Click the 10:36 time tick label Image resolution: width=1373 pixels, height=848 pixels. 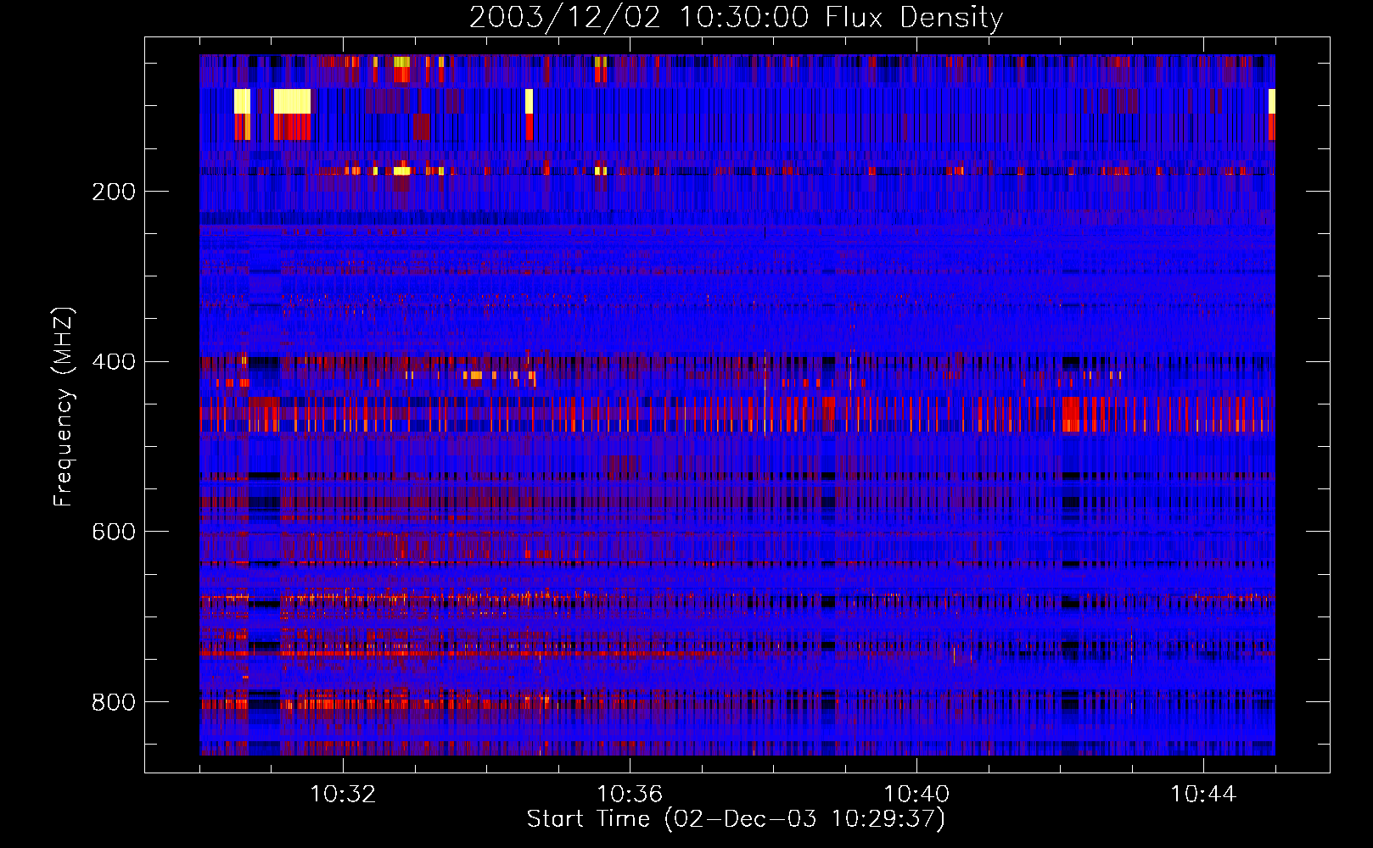[x=630, y=795]
